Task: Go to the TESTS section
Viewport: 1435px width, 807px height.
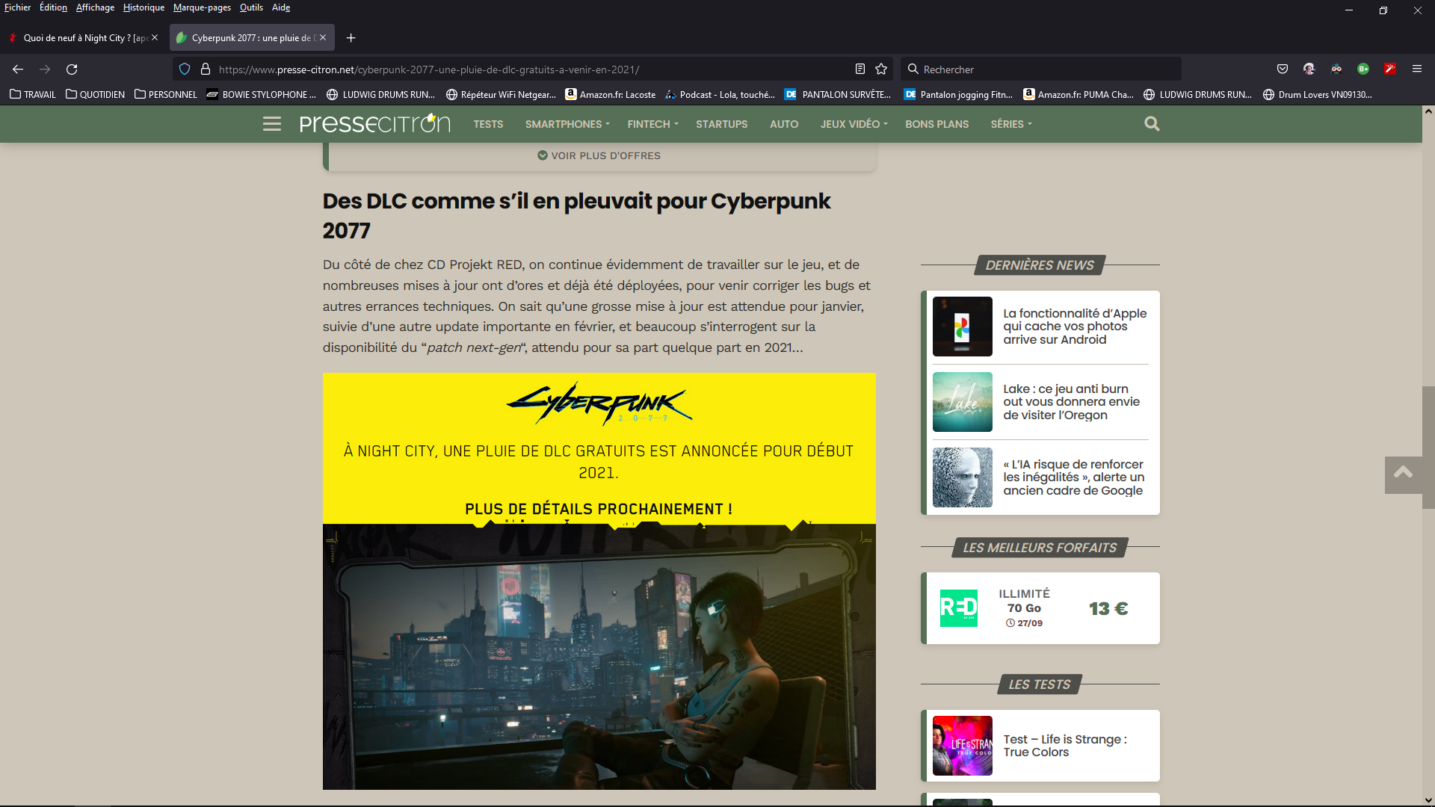Action: tap(488, 124)
